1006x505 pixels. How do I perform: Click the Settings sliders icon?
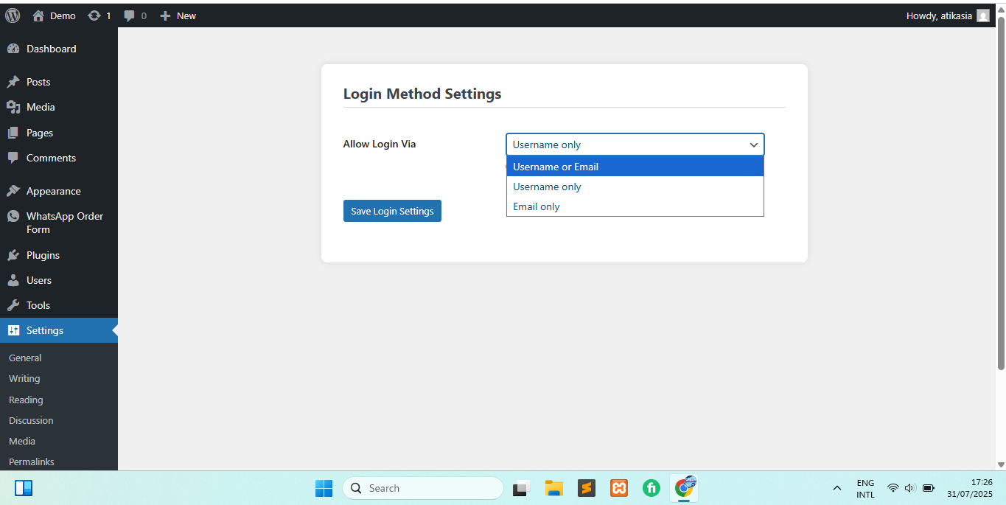(13, 330)
